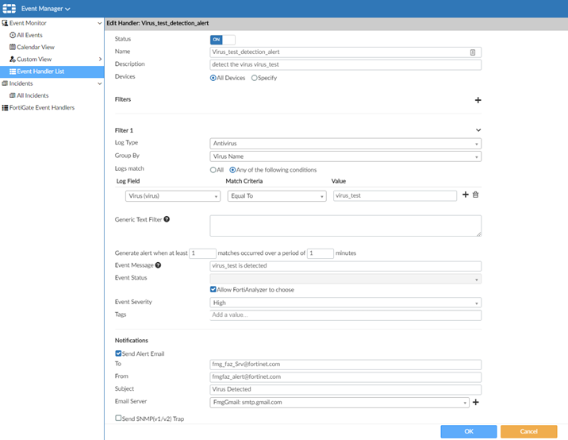Click the icon inside the Name field
Image resolution: width=568 pixels, height=440 pixels.
pyautogui.click(x=473, y=52)
